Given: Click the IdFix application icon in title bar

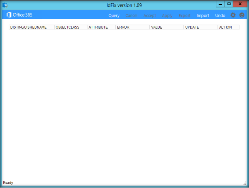Looking at the screenshot, I should pyautogui.click(x=5, y=5).
